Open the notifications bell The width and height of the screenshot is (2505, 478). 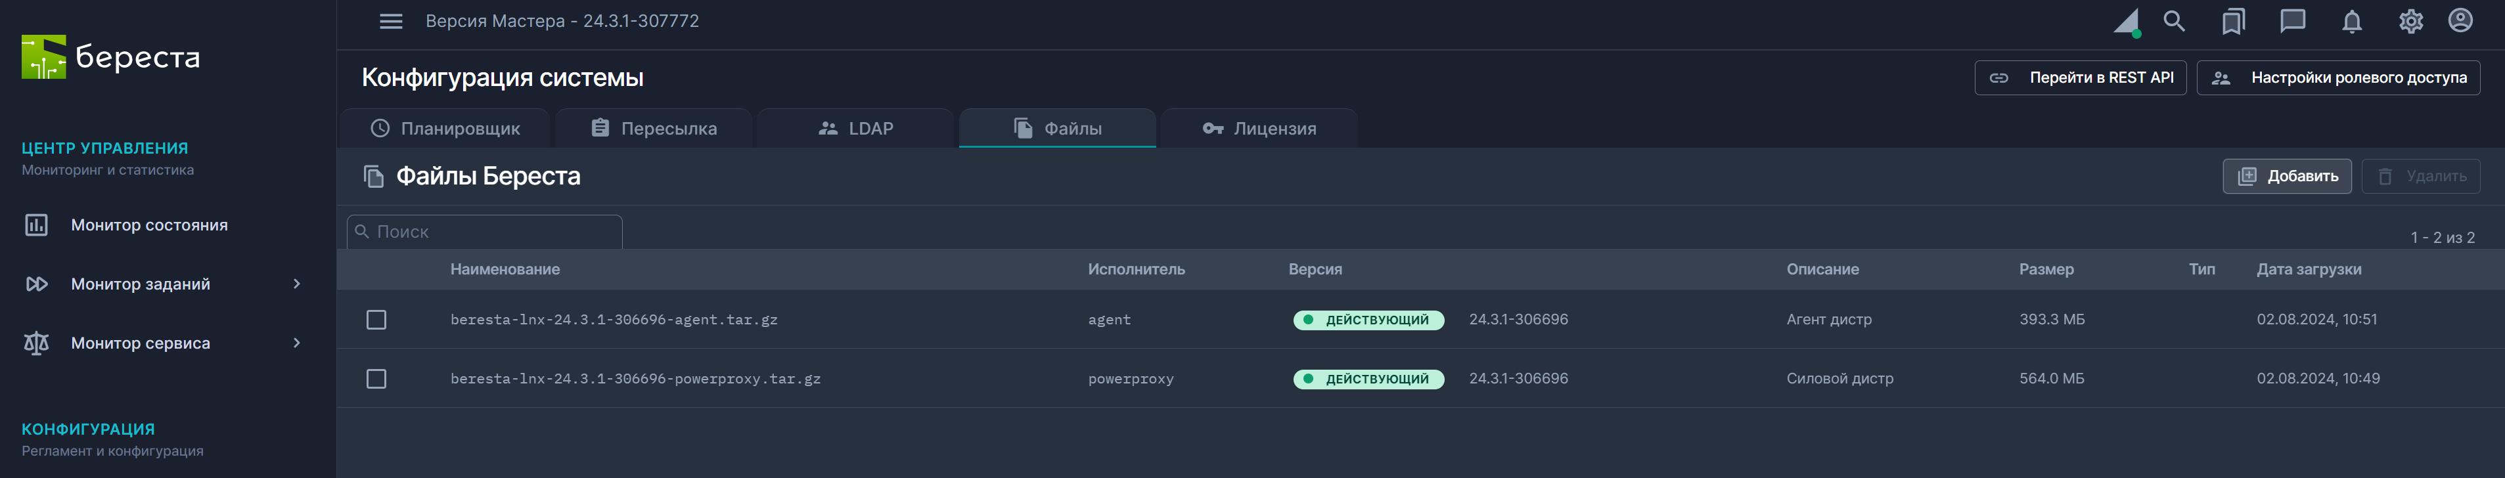click(2351, 22)
